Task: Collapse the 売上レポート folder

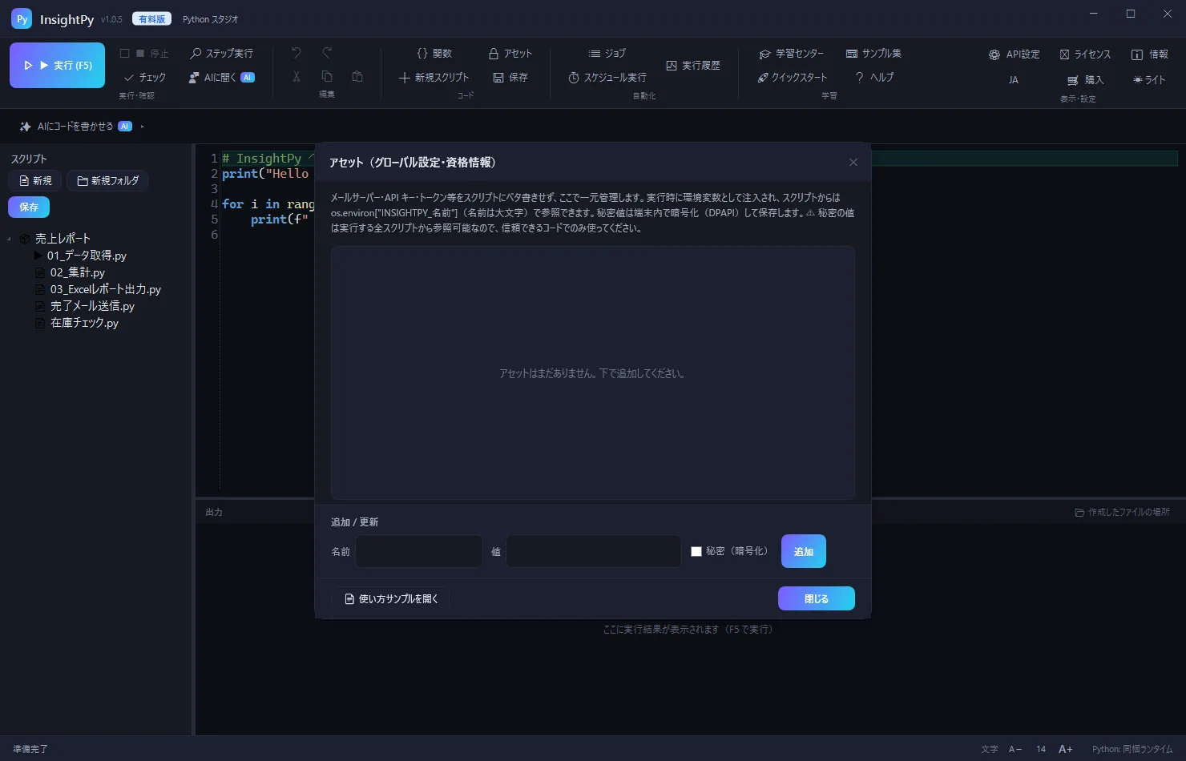Action: pyautogui.click(x=9, y=239)
